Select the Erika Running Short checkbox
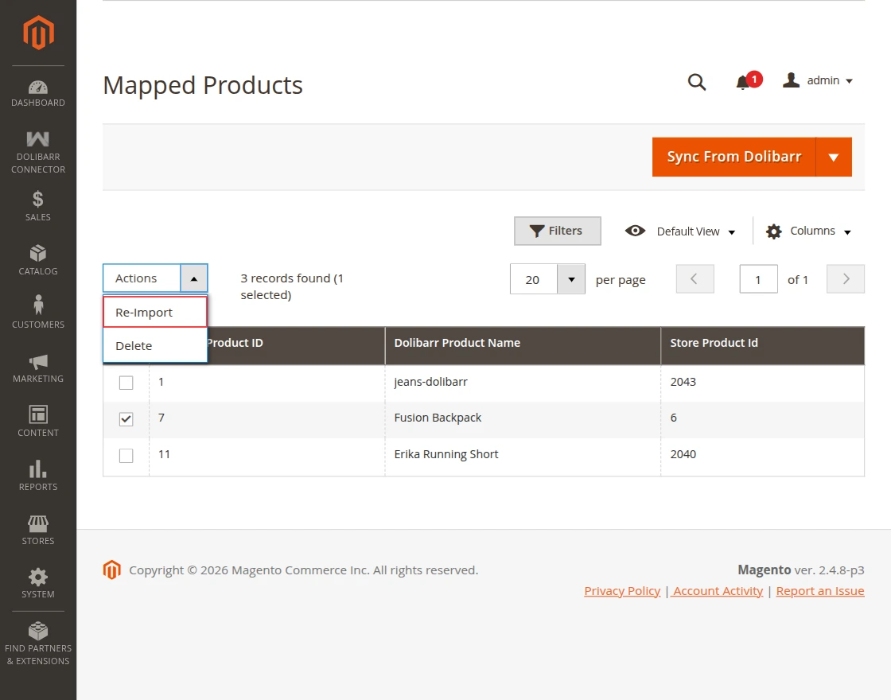891x700 pixels. click(126, 455)
